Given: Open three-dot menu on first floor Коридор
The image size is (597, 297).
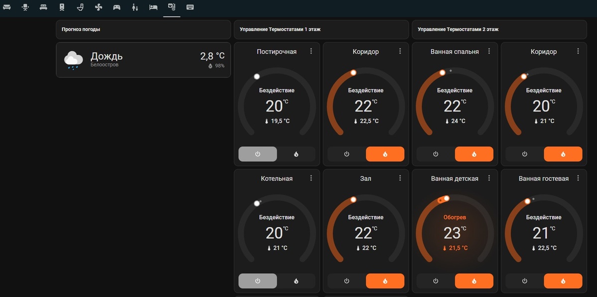Looking at the screenshot, I should click(400, 51).
